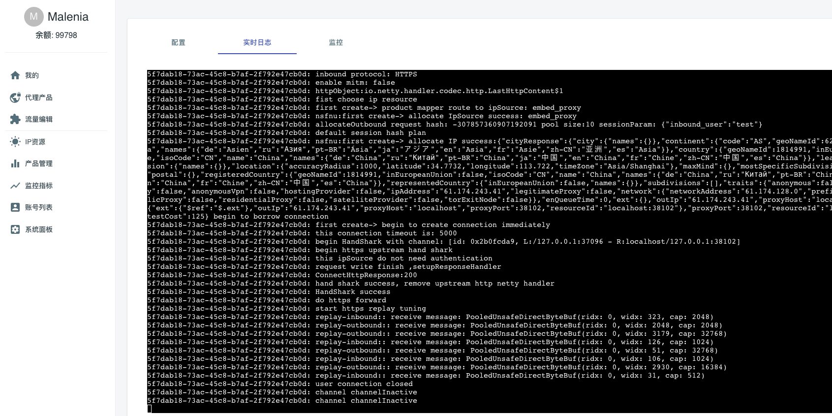Viewport: 832px width, 416px height.
Task: Click log line 'ConnectHttpResponse:200'
Action: point(282,275)
